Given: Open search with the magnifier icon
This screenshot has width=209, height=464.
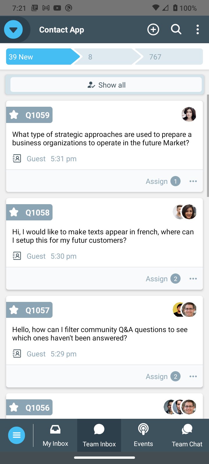Looking at the screenshot, I should click(x=176, y=30).
